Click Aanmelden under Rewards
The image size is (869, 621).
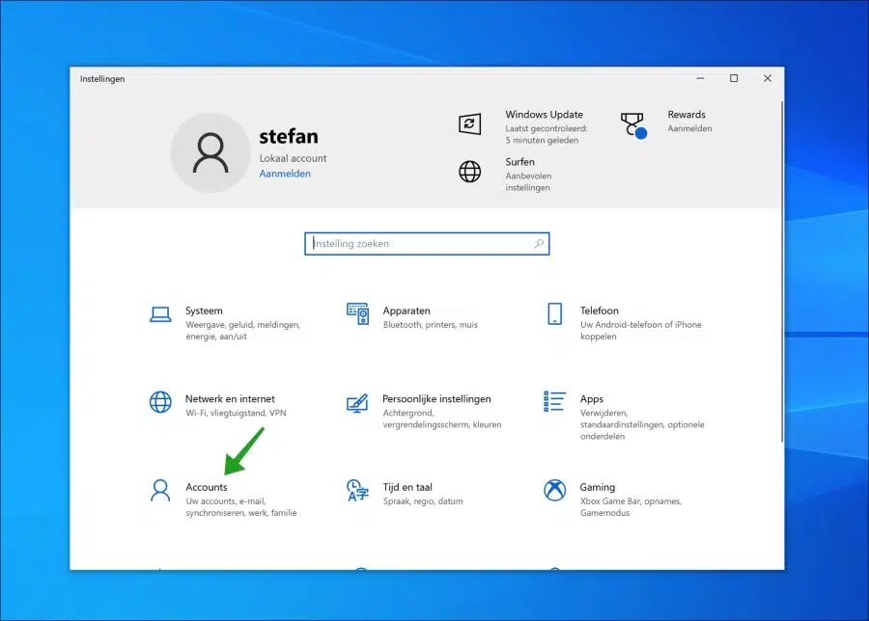coord(689,128)
